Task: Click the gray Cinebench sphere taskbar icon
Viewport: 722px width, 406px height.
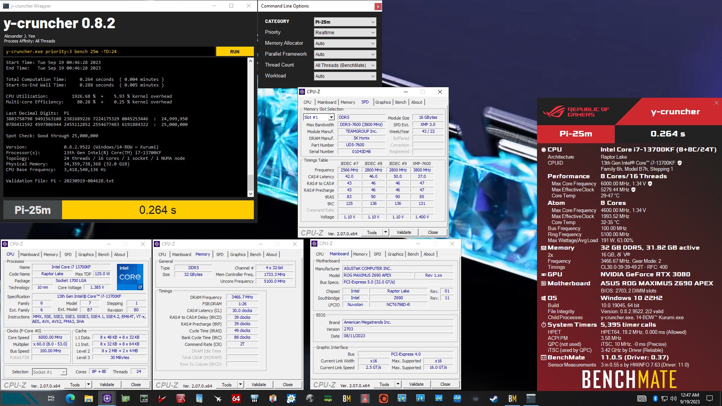Action: point(309,398)
